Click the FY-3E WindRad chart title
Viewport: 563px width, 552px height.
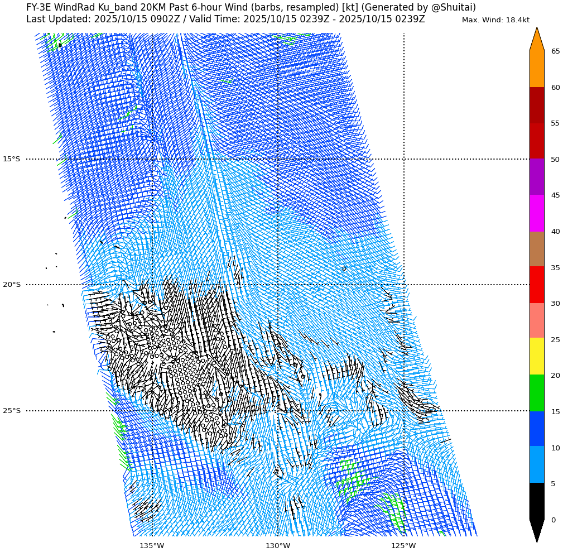tap(251, 8)
